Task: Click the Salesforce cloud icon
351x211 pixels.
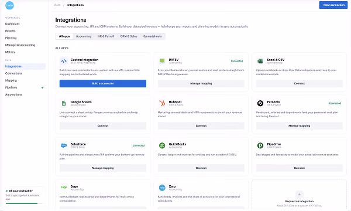Action: point(64,145)
